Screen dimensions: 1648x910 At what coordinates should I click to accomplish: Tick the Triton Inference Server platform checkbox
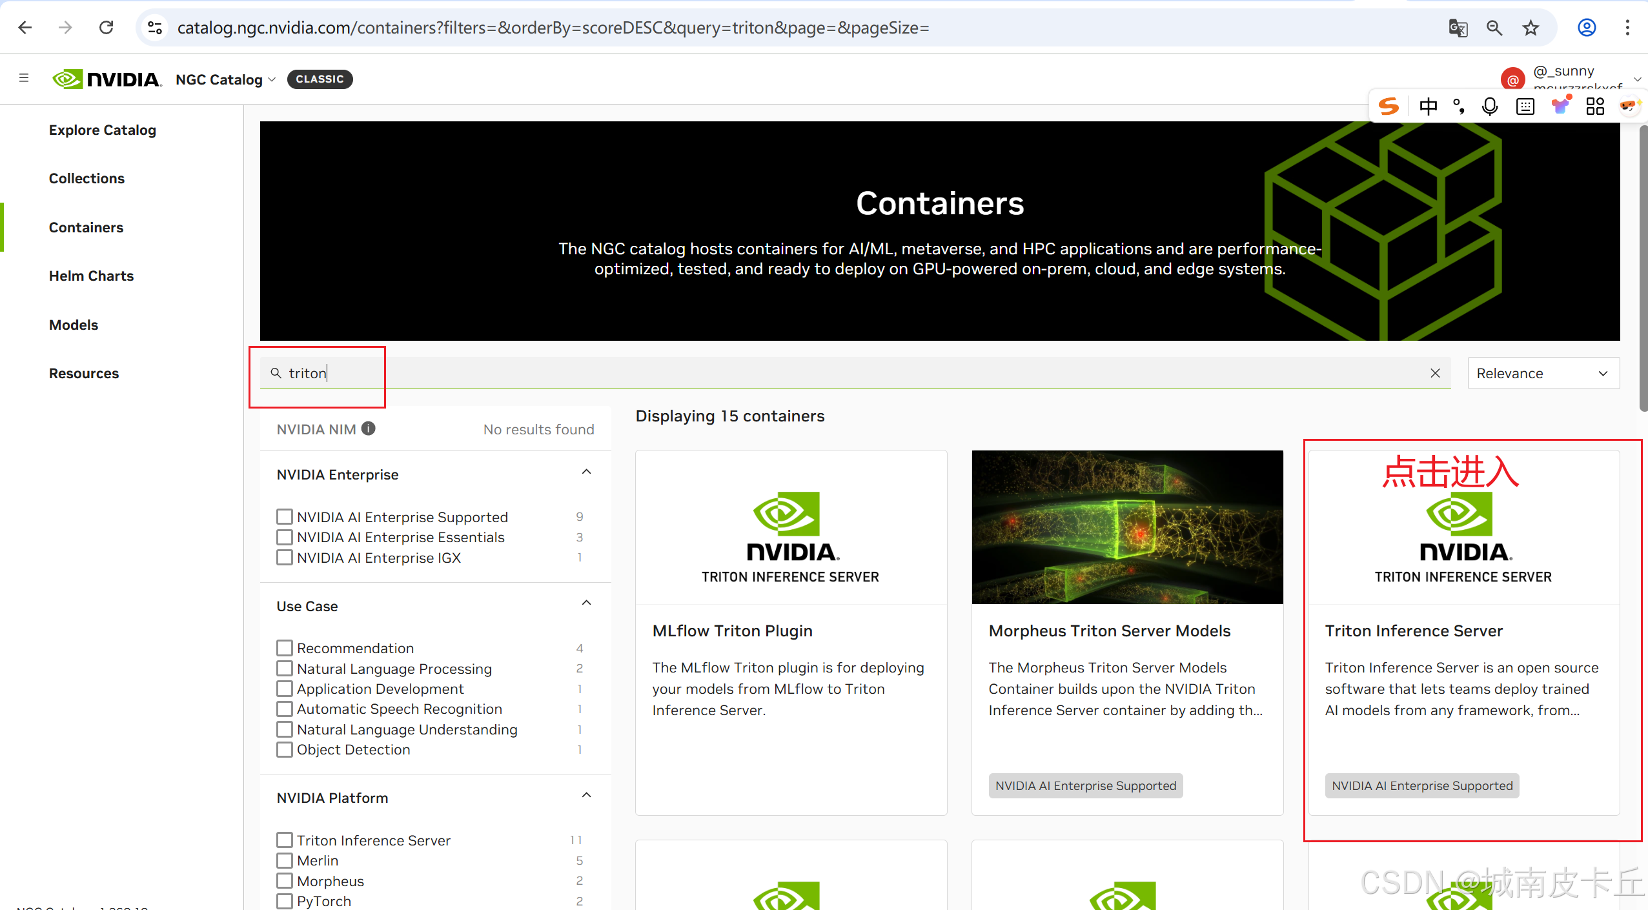284,840
